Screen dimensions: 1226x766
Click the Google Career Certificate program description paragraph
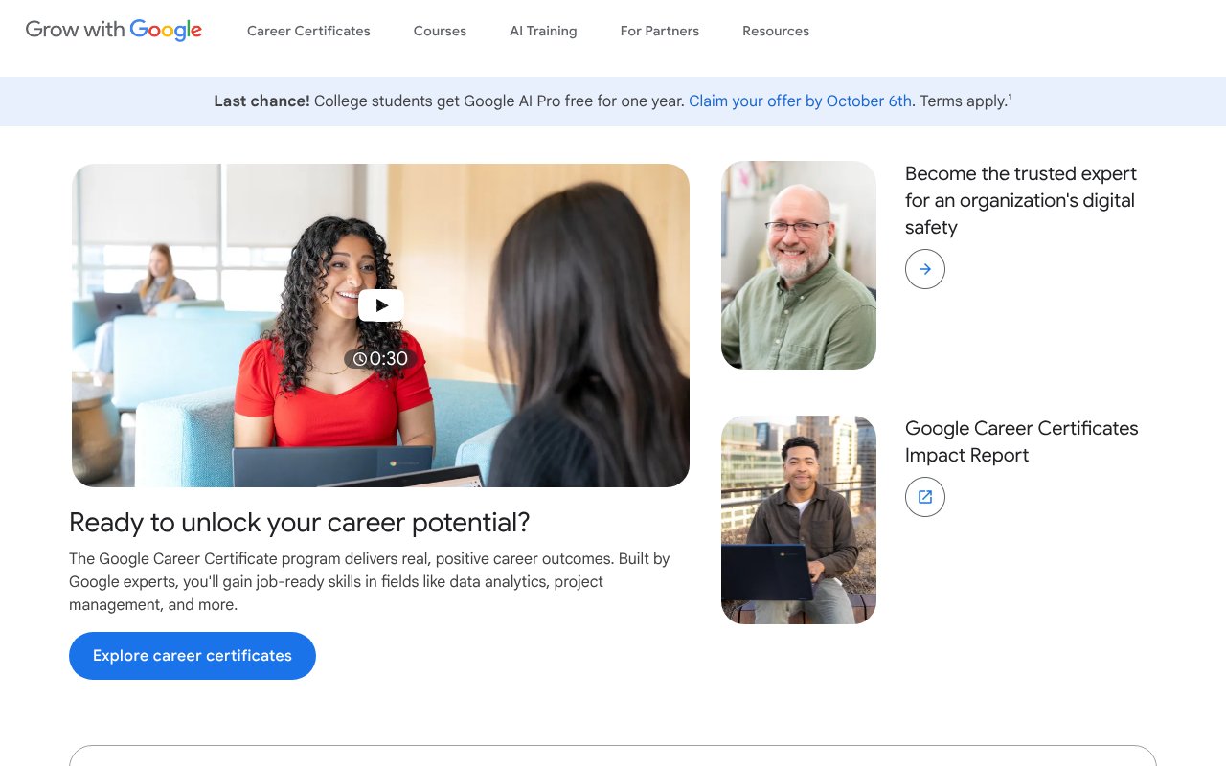(369, 581)
